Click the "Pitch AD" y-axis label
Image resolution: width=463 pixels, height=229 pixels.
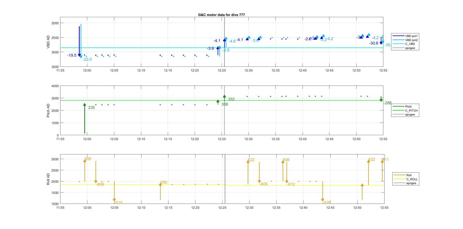click(48, 110)
